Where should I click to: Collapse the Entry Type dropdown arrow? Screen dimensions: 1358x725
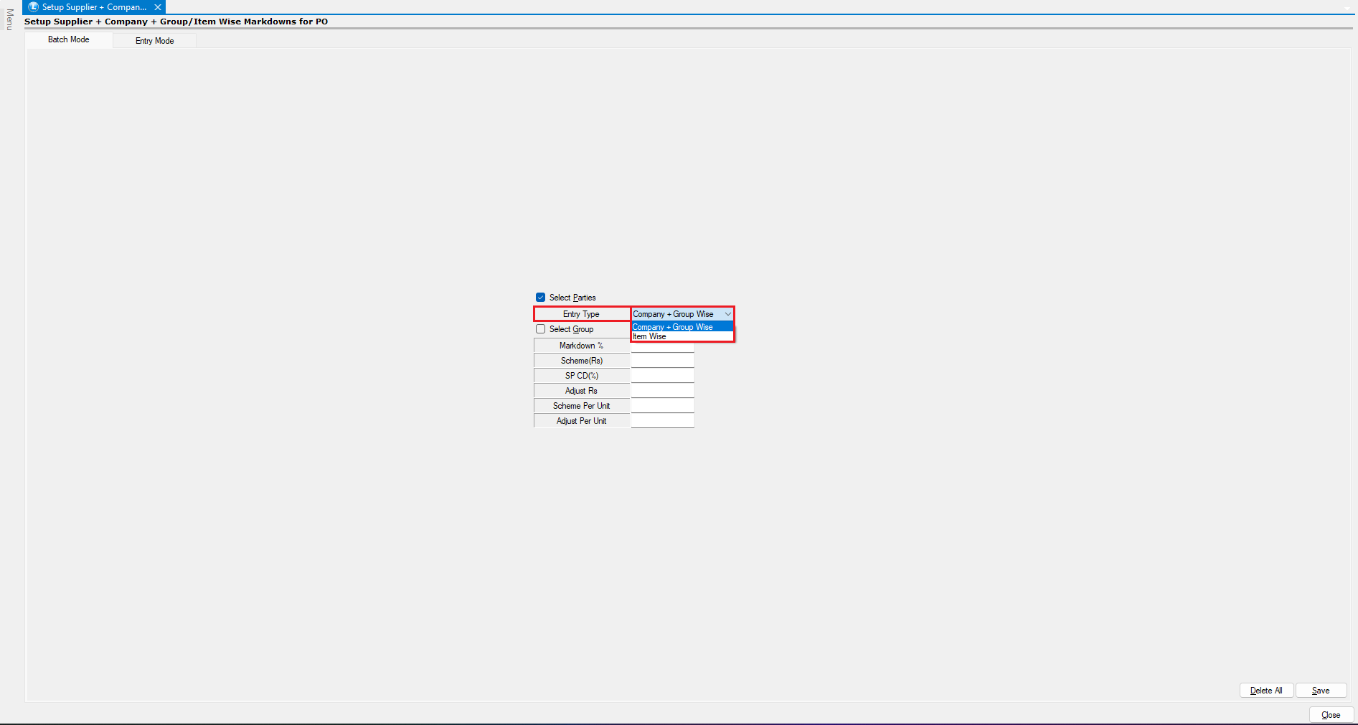pos(727,314)
